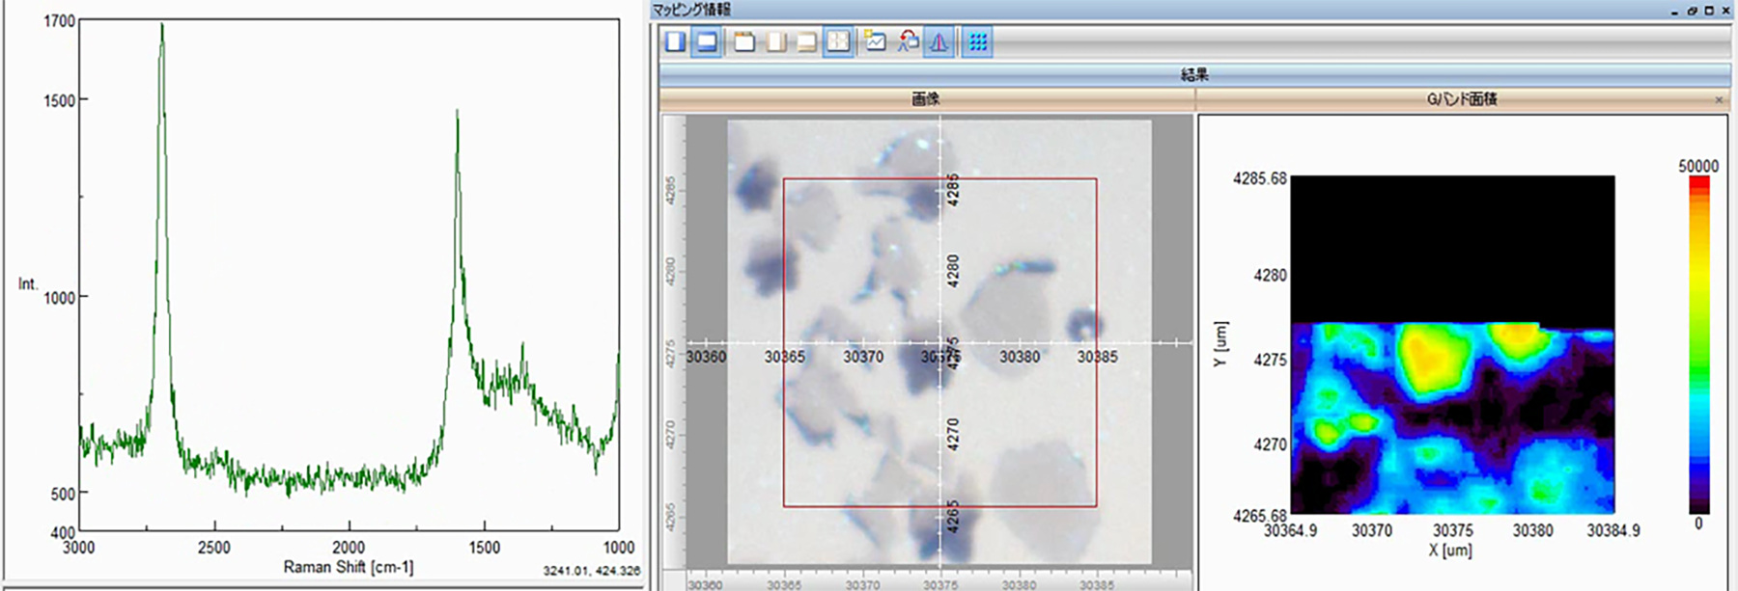Click the 50000 color scale maximum label
Screen dimensions: 1738x591
click(1698, 166)
